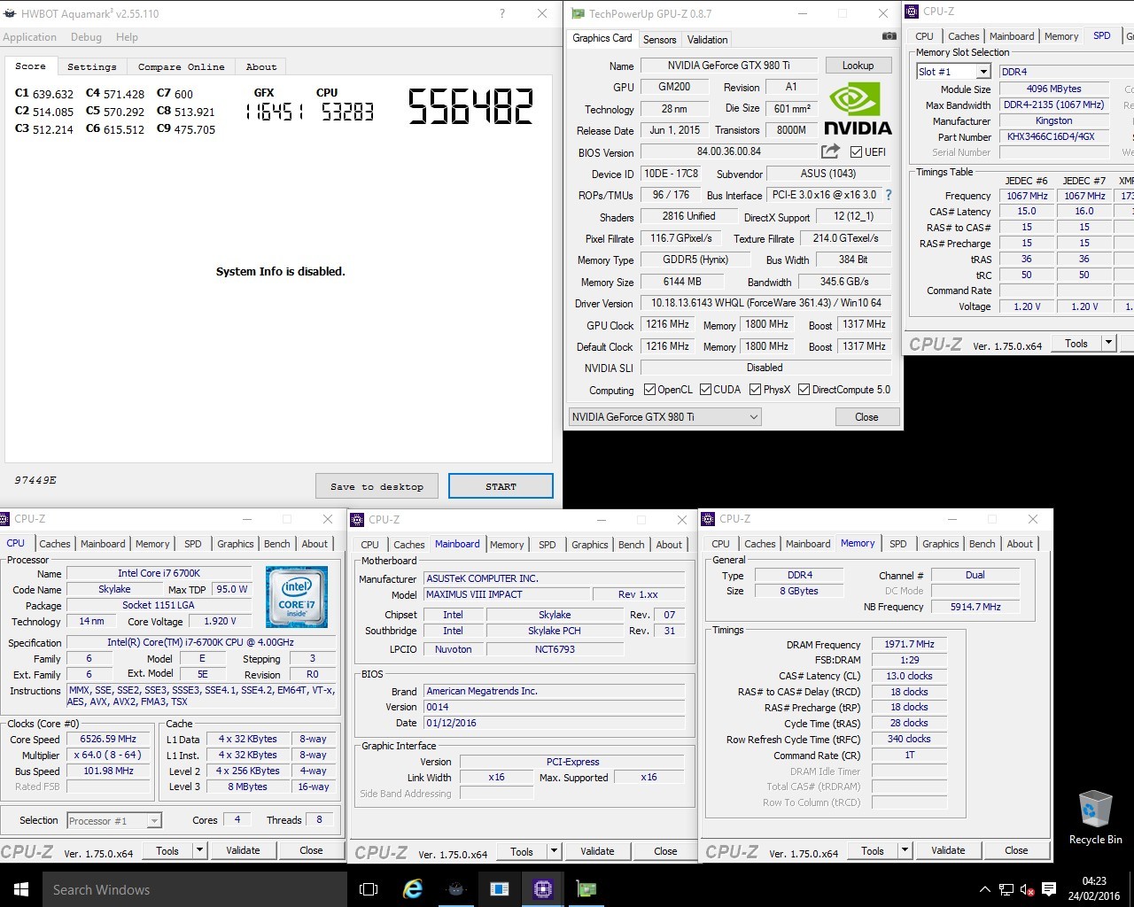Open the Graphics Card tab in GPU-Z
1134x907 pixels.
click(x=602, y=38)
